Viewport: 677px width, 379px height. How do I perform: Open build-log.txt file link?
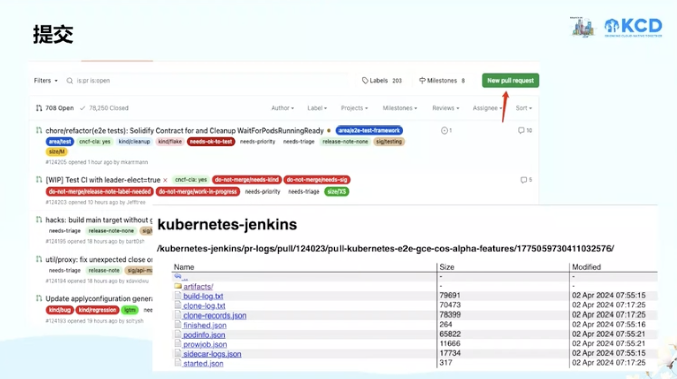pos(203,296)
